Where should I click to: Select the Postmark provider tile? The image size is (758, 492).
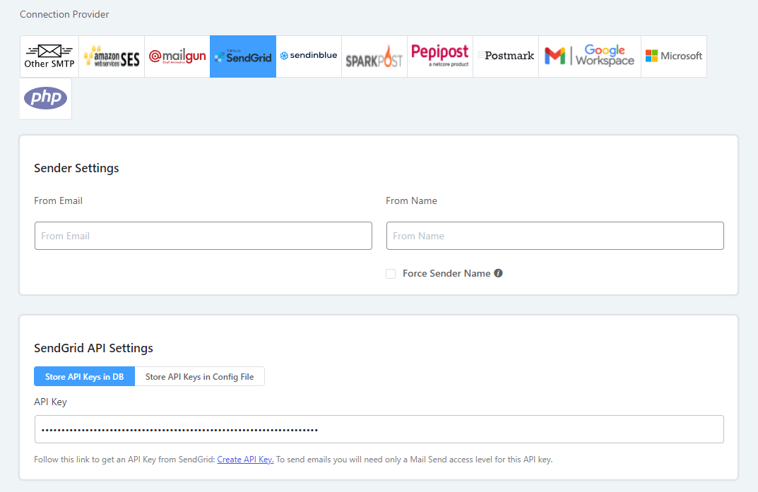pyautogui.click(x=506, y=56)
